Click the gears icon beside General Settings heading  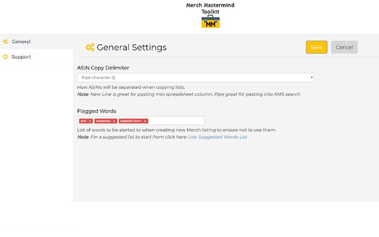[89, 47]
